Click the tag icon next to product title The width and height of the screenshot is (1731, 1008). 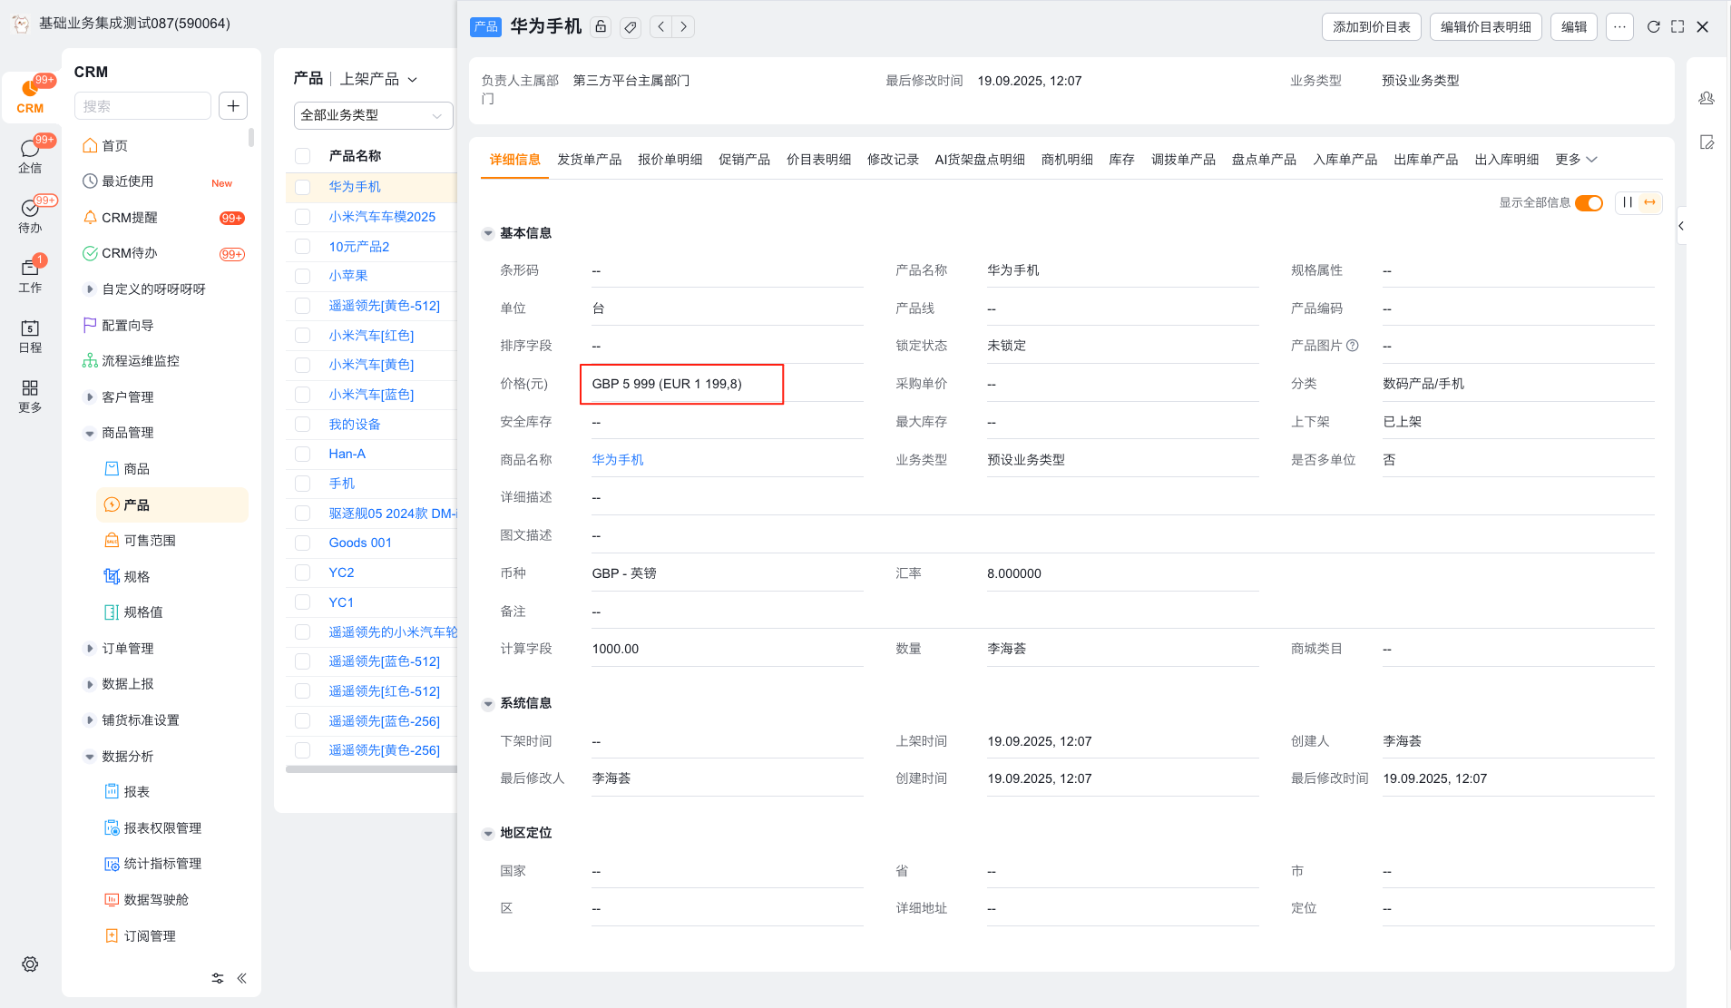(631, 27)
